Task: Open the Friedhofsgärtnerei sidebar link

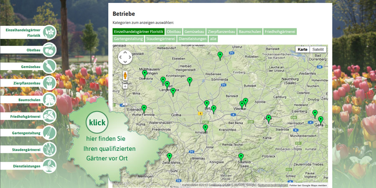Action: pos(25,117)
